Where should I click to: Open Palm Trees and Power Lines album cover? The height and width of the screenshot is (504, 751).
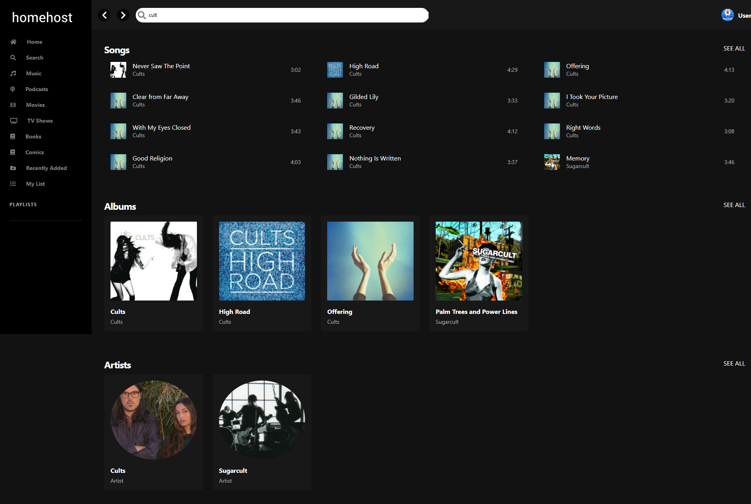click(x=479, y=261)
